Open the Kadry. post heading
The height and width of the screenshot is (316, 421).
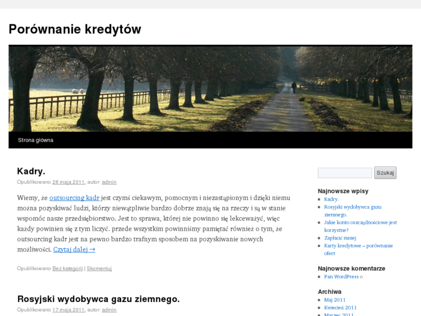pyautogui.click(x=31, y=171)
